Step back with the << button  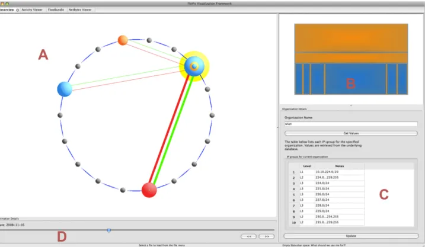pyautogui.click(x=248, y=236)
